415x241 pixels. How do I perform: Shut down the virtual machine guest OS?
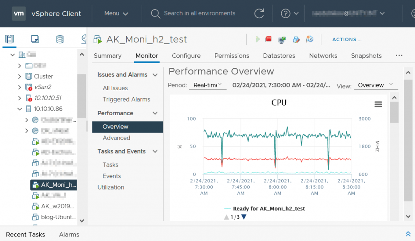[268, 39]
